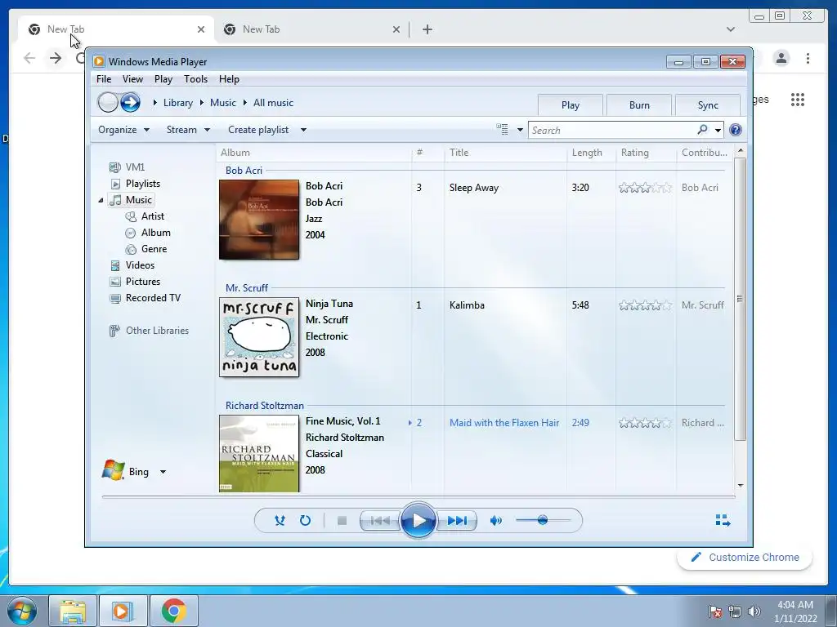Viewport: 837px width, 627px height.
Task: Switch to Now Playing mode
Action: 723,520
